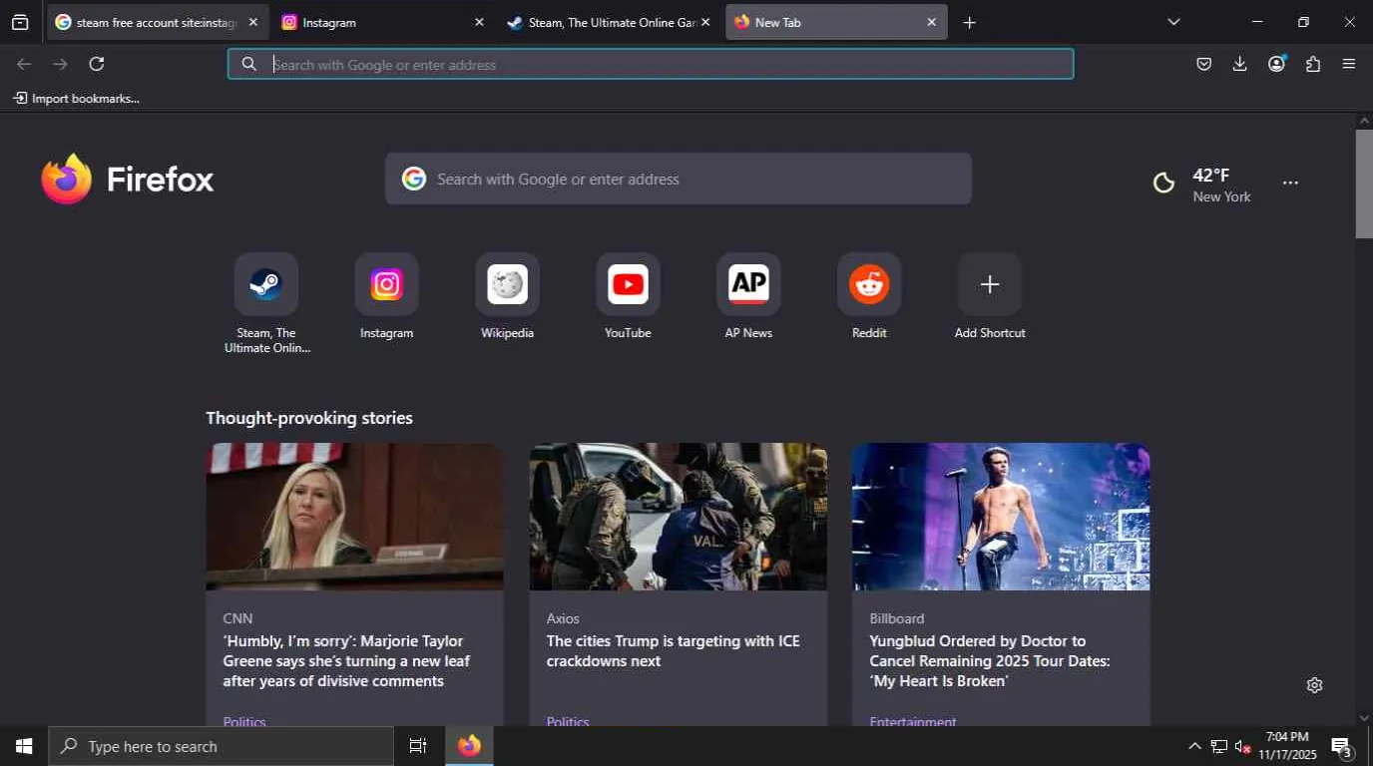Open the new tab personalize gear
Screen dimensions: 1373x766
pos(1314,685)
